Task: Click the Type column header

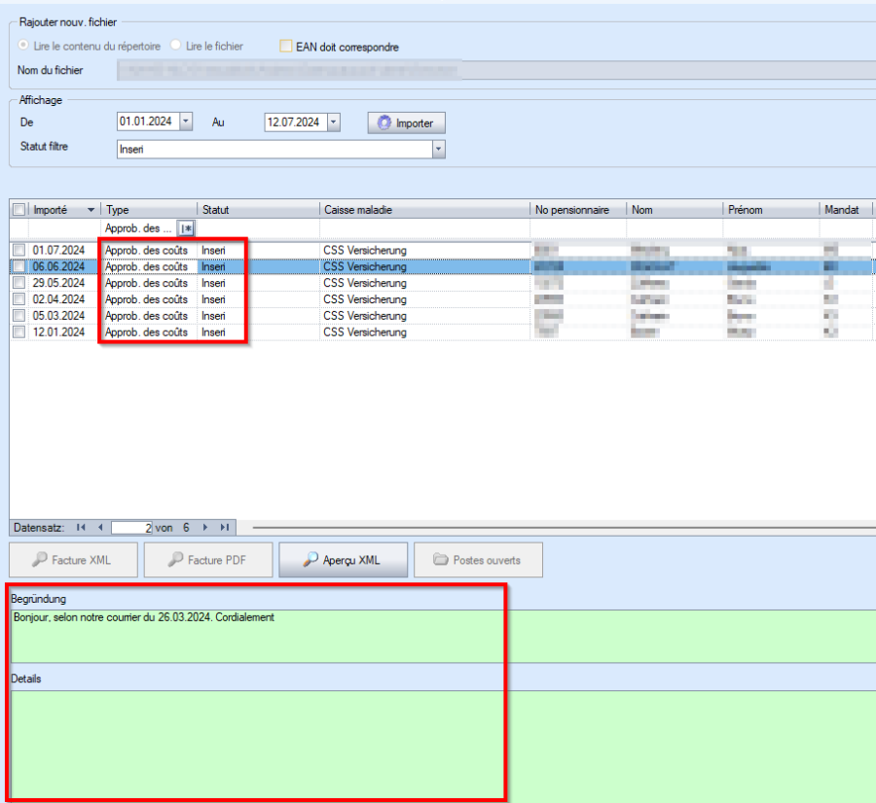Action: [x=149, y=210]
